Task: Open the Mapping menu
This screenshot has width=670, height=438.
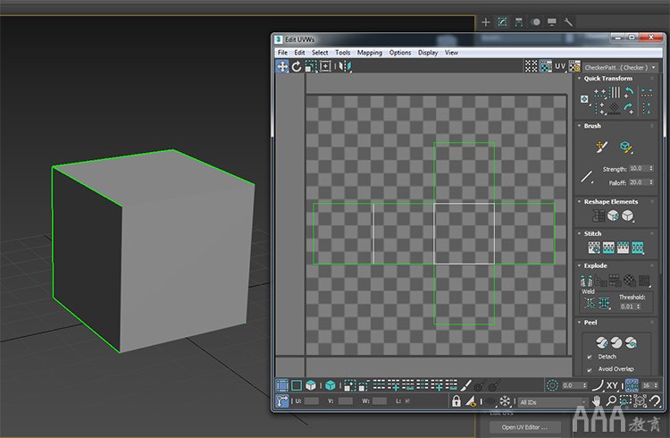Action: (370, 53)
